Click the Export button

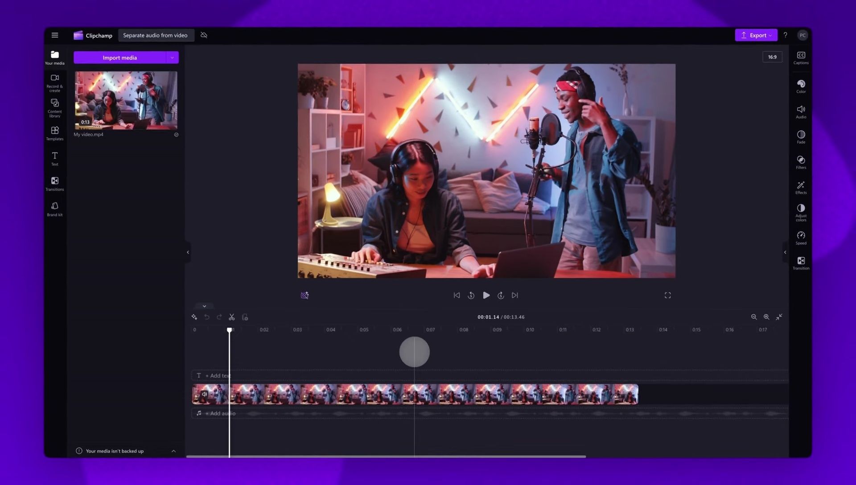click(756, 35)
